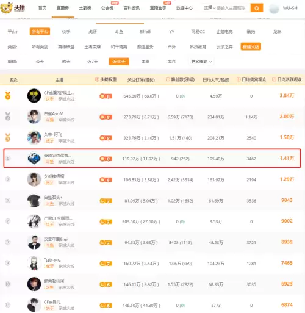Image resolution: width=305 pixels, height=313 pixels.
Task: Open streamer name 白鲨AyoM
Action: click(54, 113)
